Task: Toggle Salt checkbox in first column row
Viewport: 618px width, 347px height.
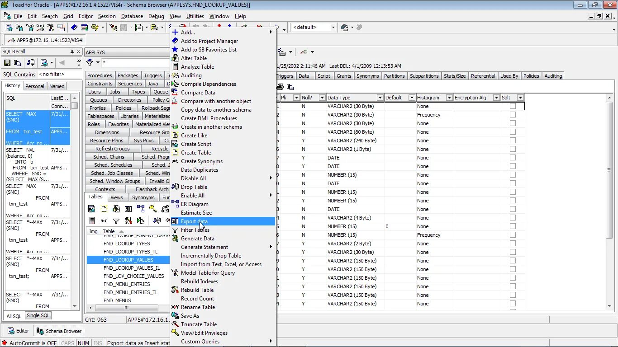Action: pyautogui.click(x=513, y=106)
